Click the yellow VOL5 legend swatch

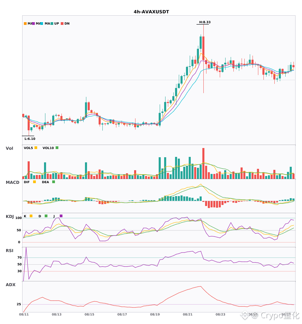tap(36, 148)
